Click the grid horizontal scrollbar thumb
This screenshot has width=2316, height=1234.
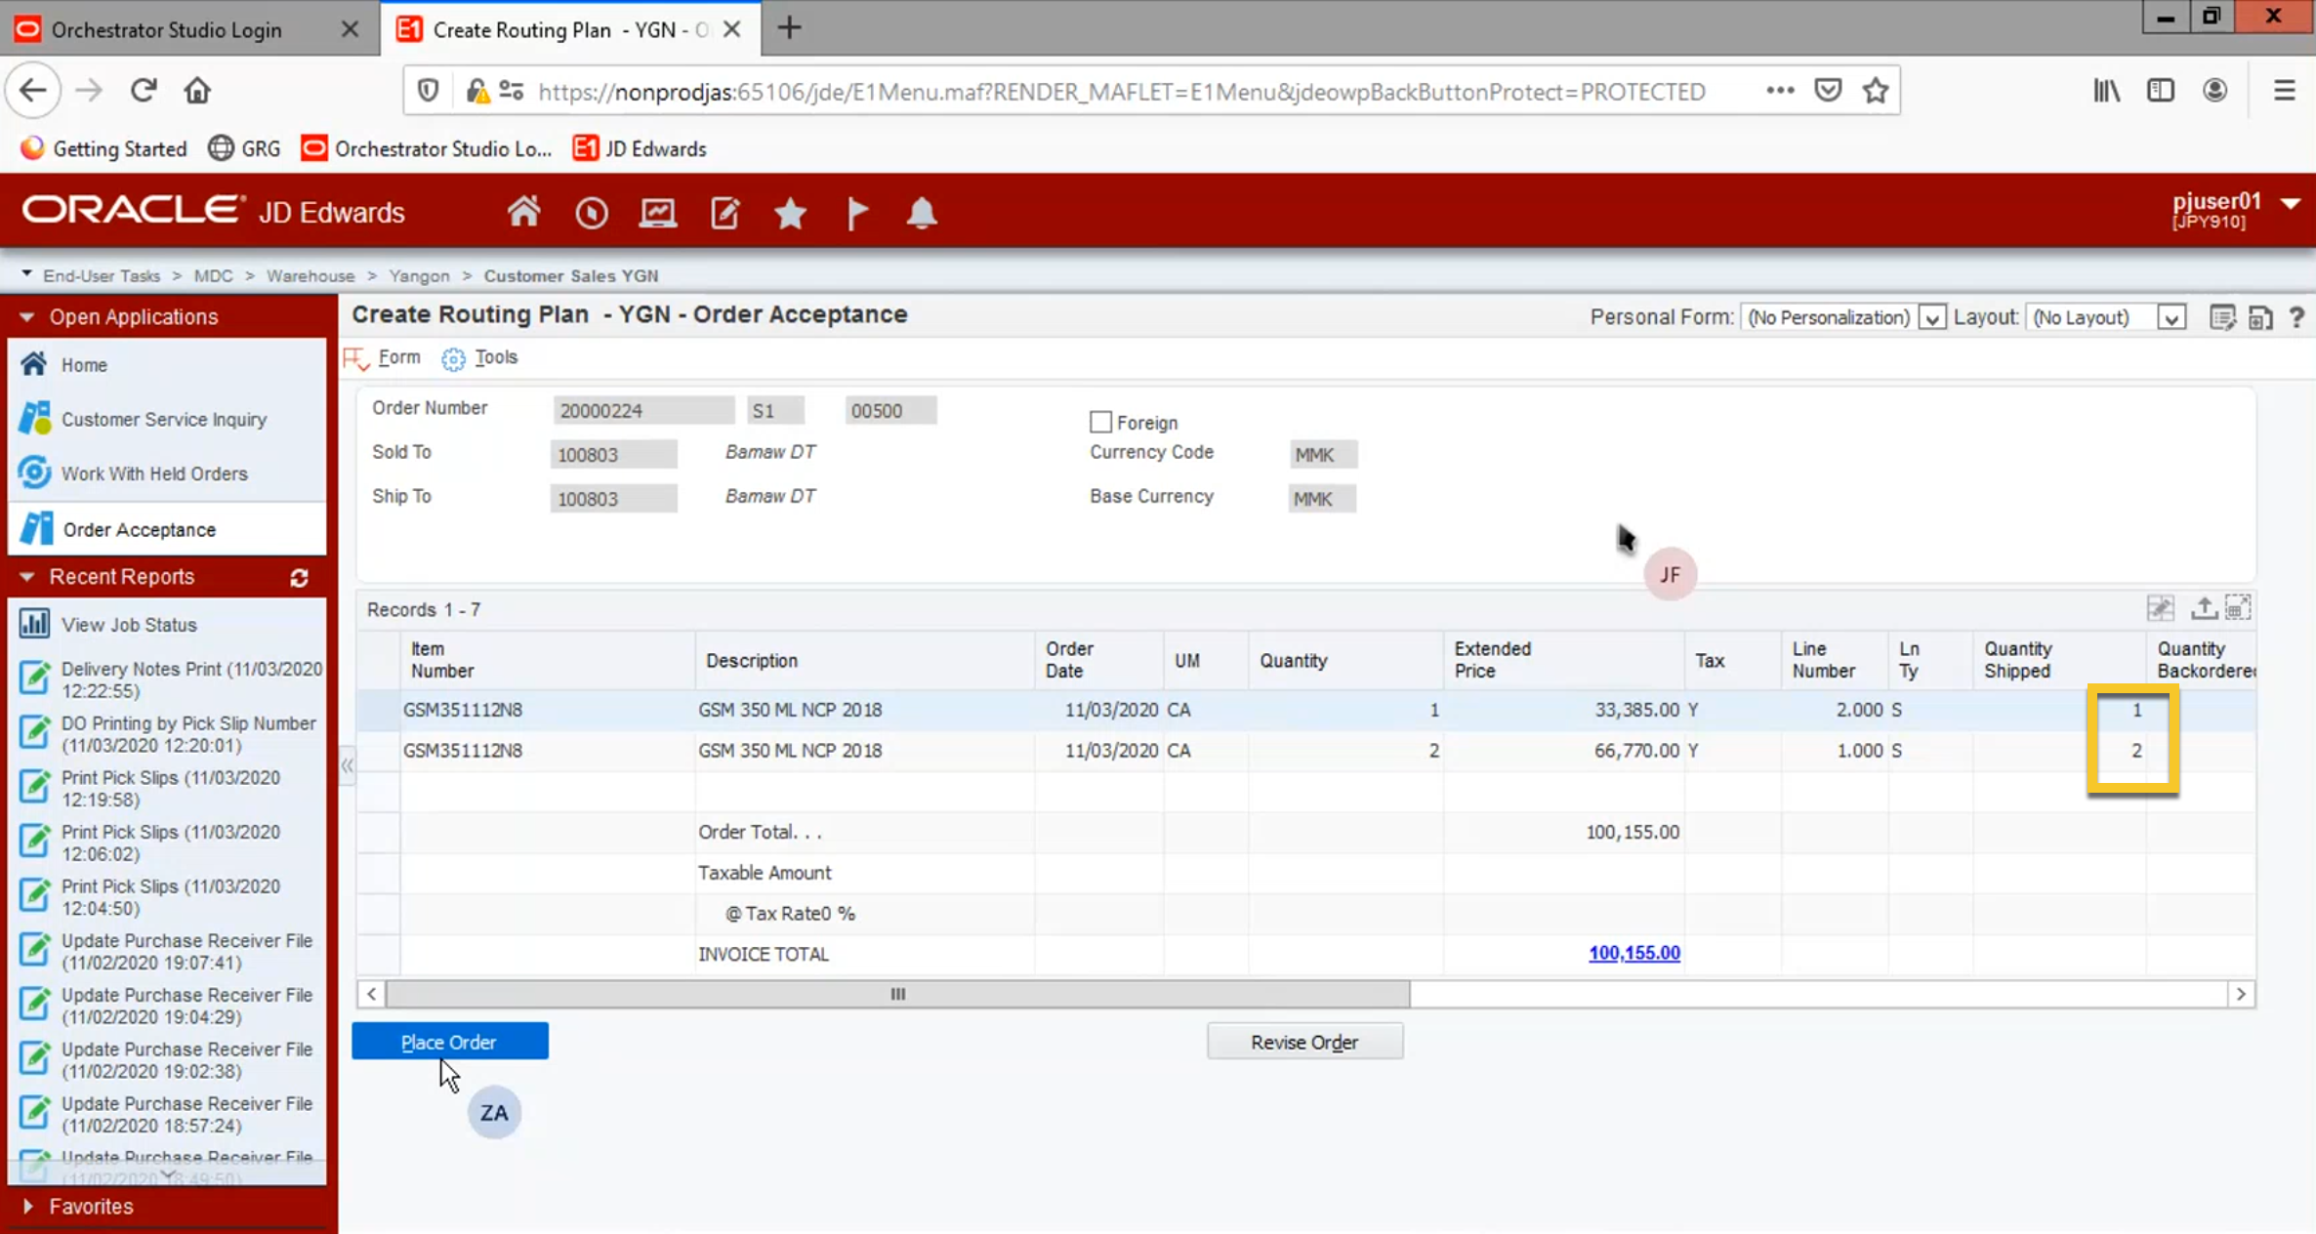[897, 994]
